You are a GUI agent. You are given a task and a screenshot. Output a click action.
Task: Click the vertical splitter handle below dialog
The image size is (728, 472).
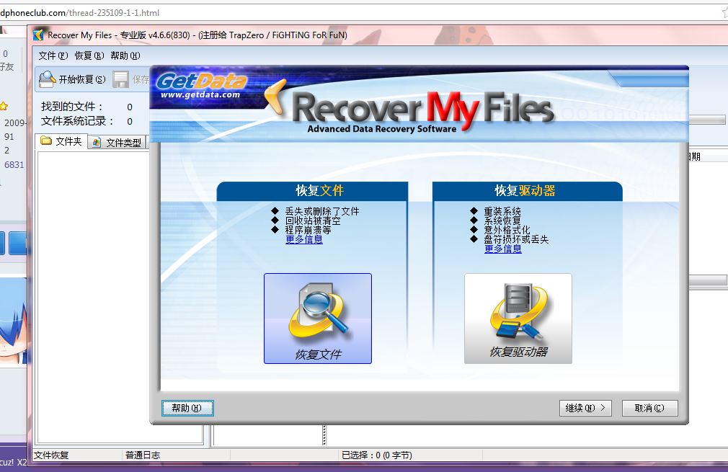pos(324,435)
